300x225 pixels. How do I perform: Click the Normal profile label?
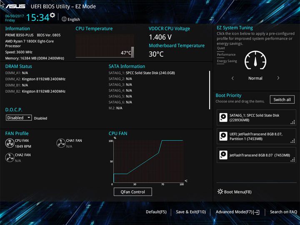tap(255, 78)
